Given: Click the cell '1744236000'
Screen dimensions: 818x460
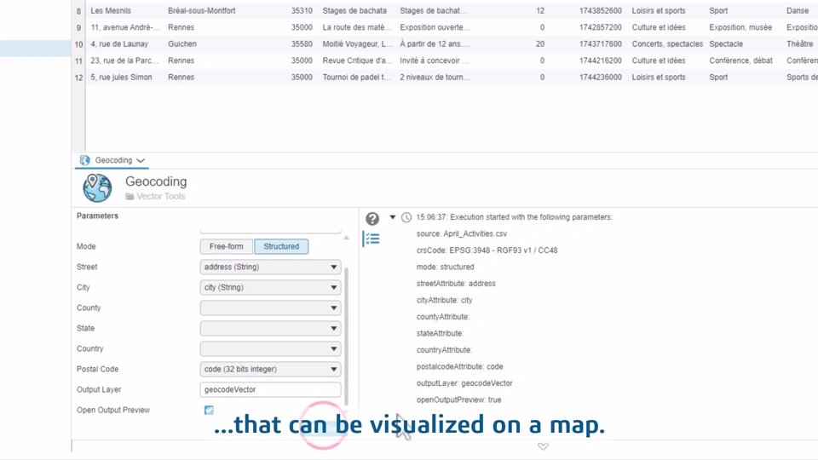Looking at the screenshot, I should 601,78.
